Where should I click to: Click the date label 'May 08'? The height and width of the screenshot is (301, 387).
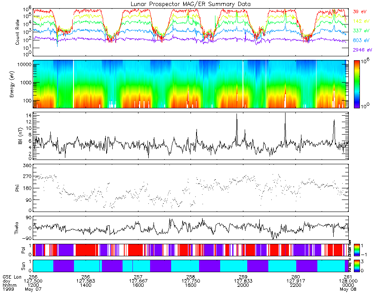click(348, 289)
